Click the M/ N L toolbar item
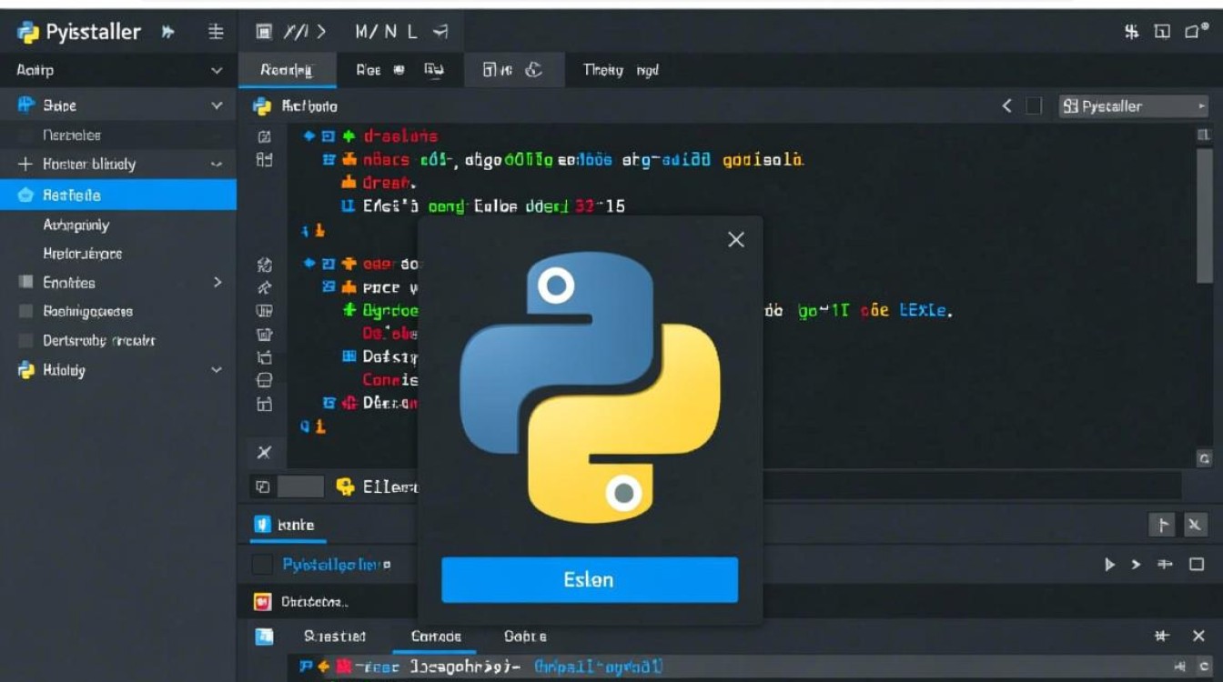The image size is (1223, 682). pos(386,32)
